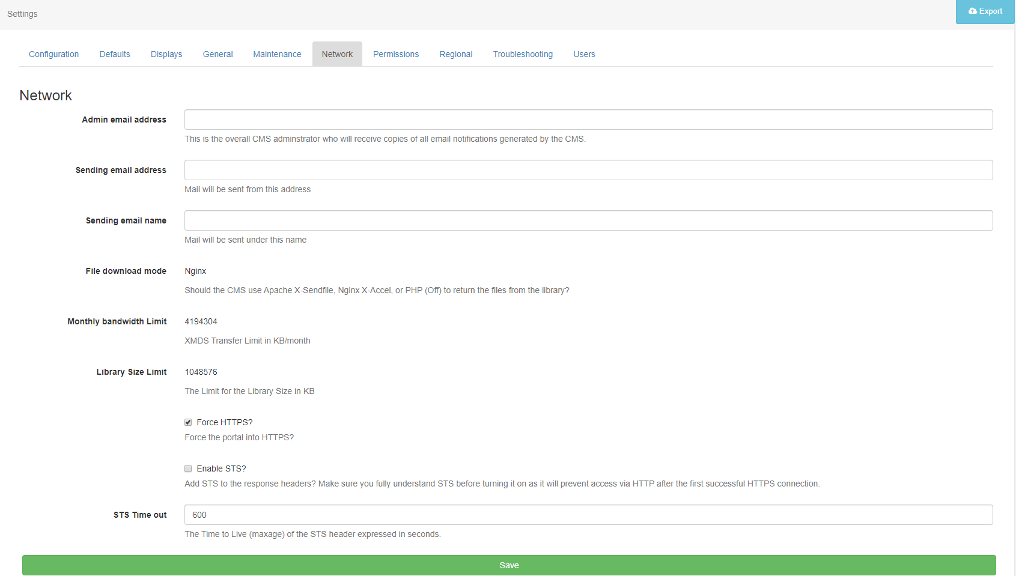Viewport: 1016px width, 576px height.
Task: Click the Force HTTPS? label text
Action: coord(225,422)
